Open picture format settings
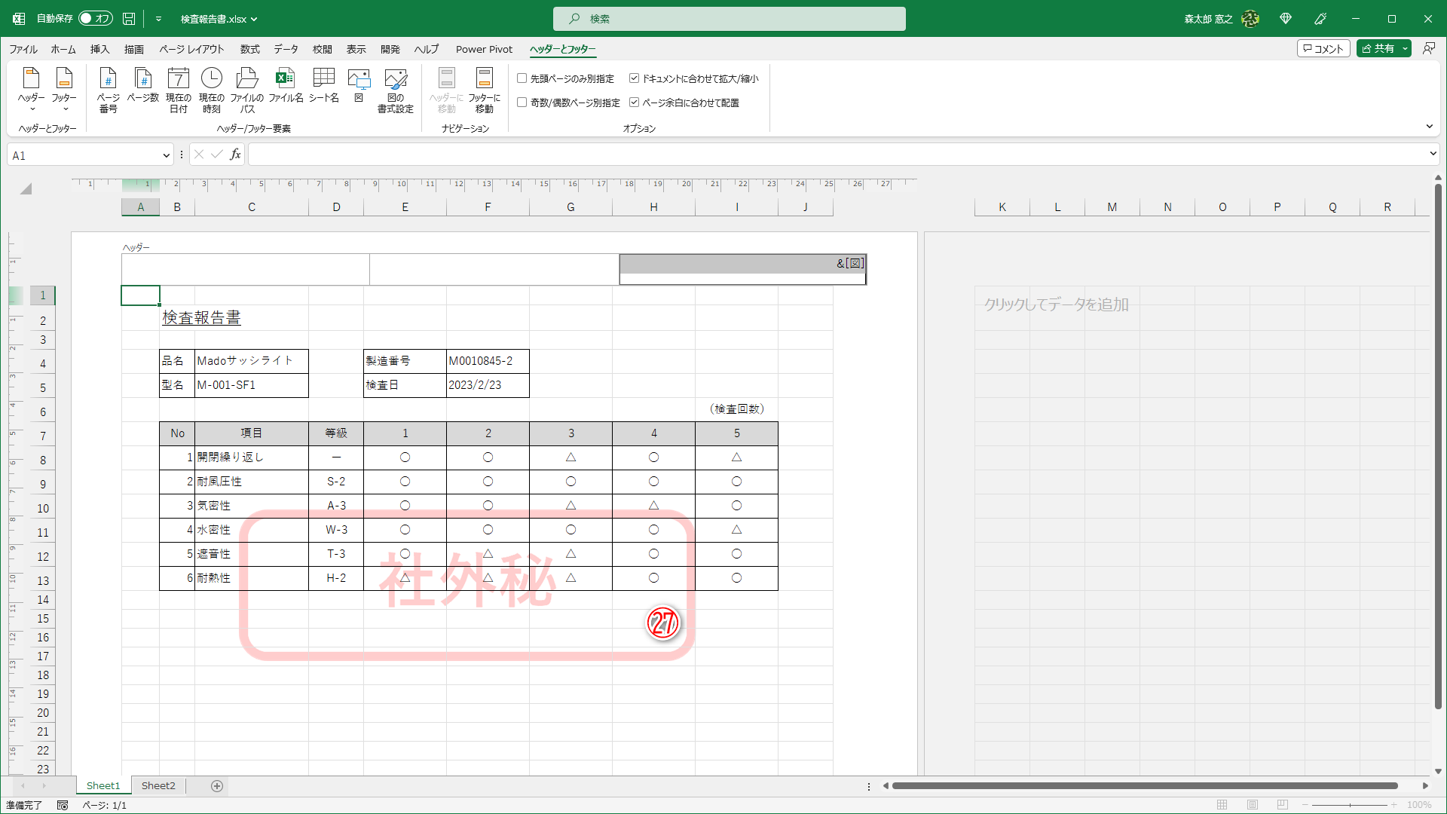Viewport: 1447px width, 814px height. (x=395, y=88)
